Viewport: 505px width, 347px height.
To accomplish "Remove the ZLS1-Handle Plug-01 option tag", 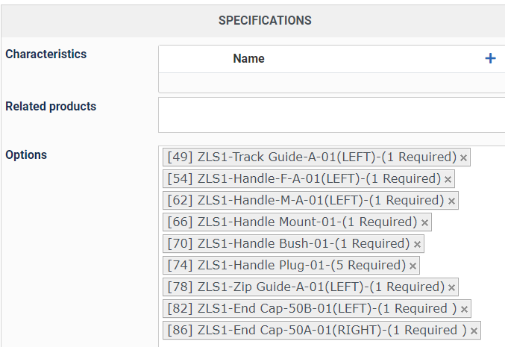I will (x=413, y=266).
